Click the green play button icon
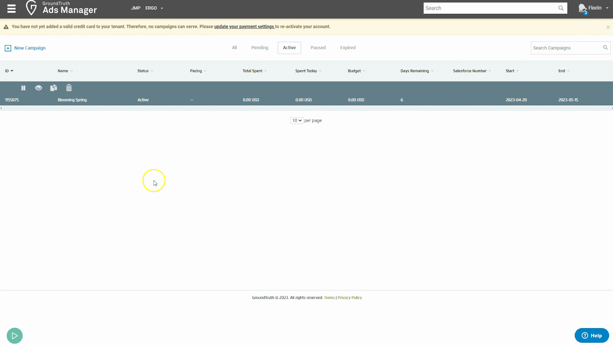 (x=15, y=336)
